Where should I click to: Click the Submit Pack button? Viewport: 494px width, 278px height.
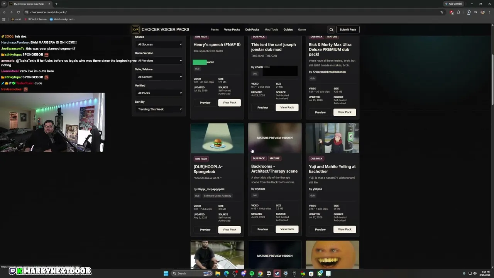tap(348, 30)
